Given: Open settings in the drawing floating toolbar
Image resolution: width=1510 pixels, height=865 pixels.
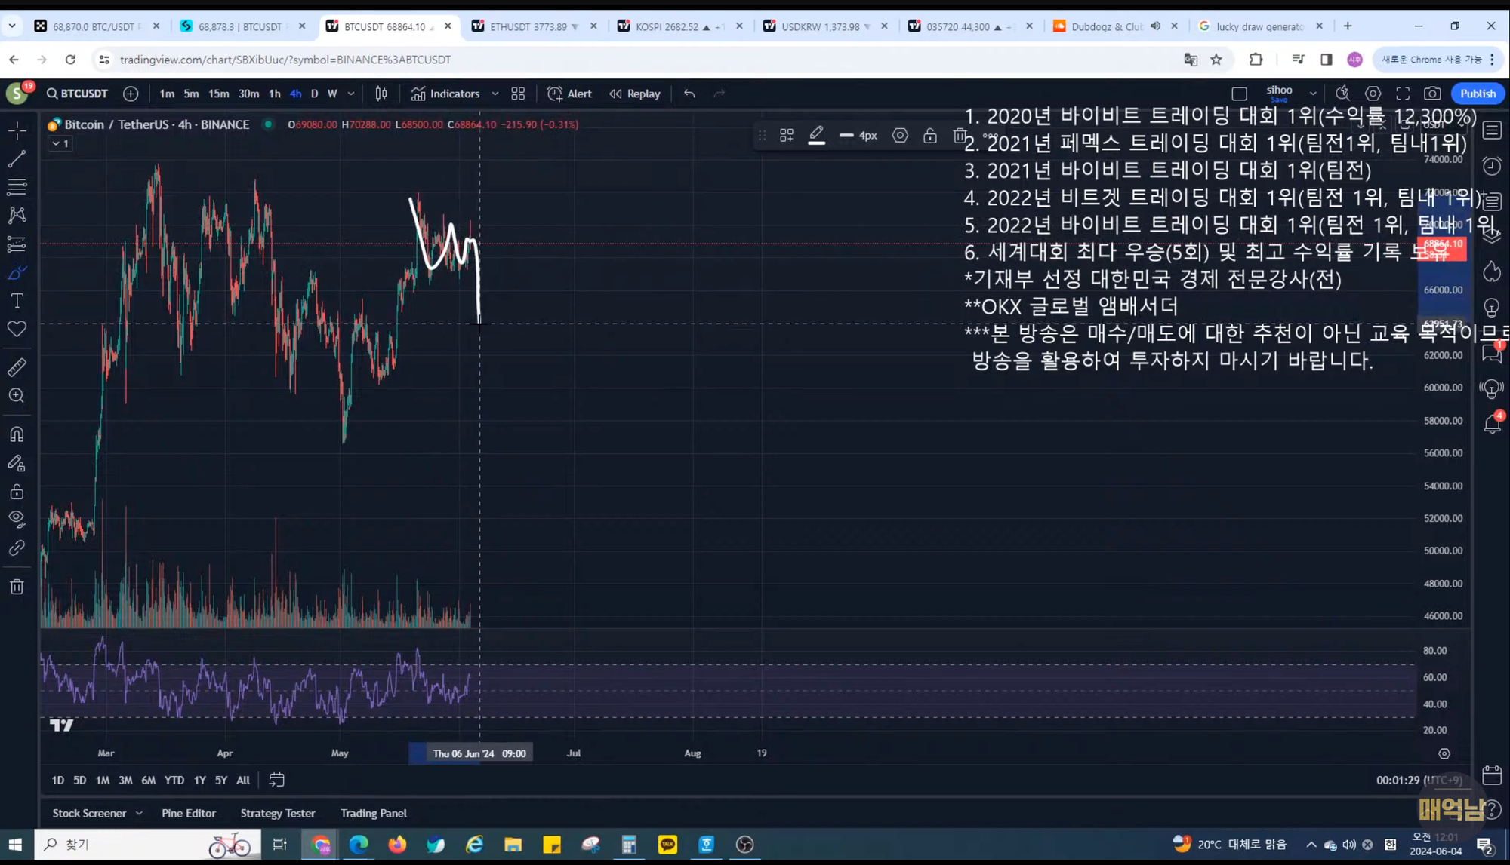Looking at the screenshot, I should (900, 136).
